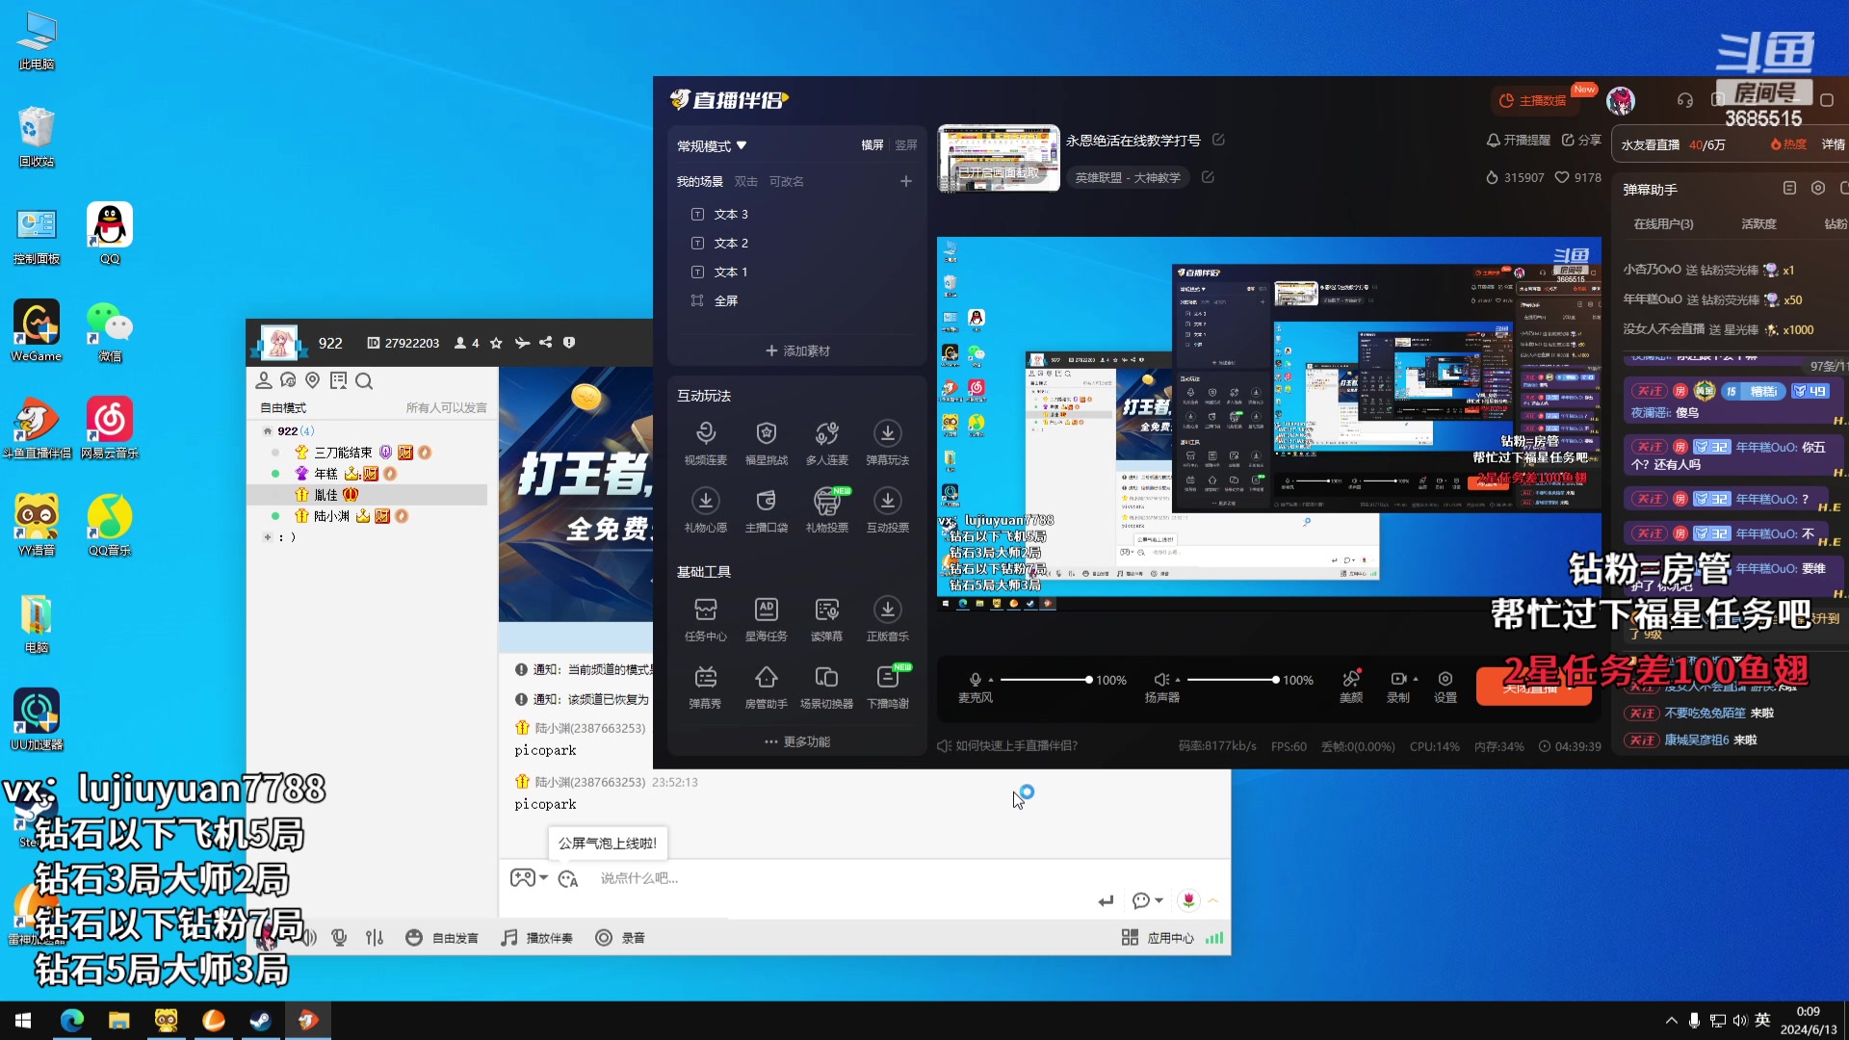Open 设置 in the stream control bar
Screen dimensions: 1849x1040
click(x=1445, y=687)
